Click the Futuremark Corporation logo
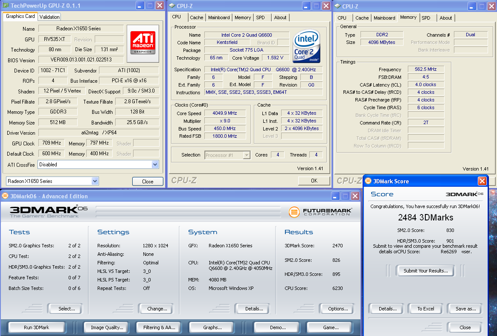 coord(320,212)
